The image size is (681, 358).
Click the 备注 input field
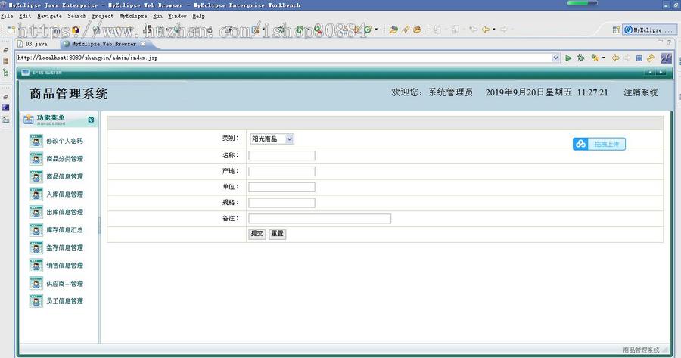[x=319, y=219]
